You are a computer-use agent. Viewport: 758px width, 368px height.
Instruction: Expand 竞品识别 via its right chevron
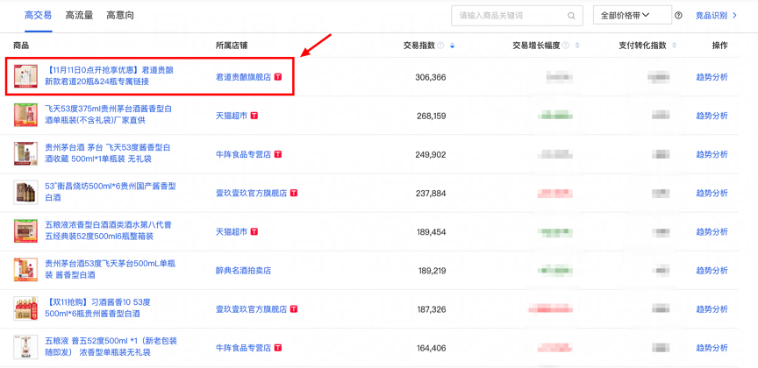click(735, 16)
